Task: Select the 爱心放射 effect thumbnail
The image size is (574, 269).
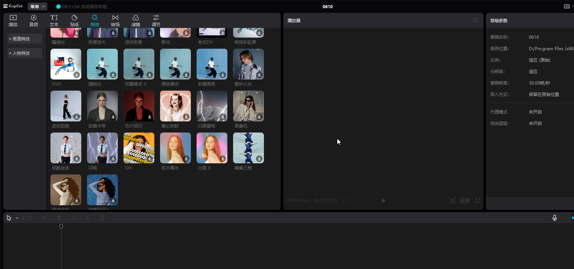Action: [175, 106]
